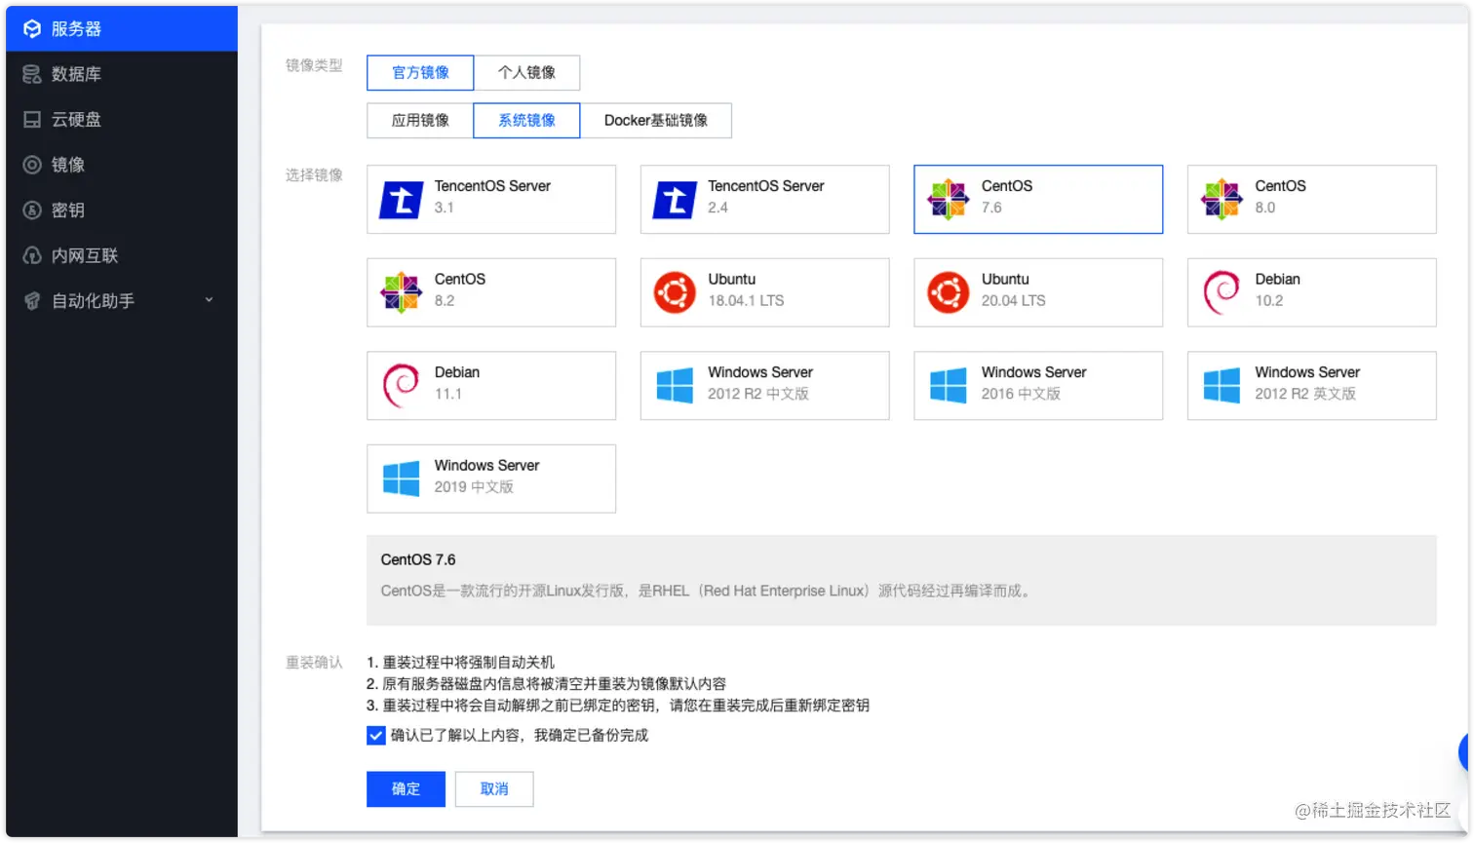Choose the Debian 11.1 version text
The width and height of the screenshot is (1474, 843).
coord(448,395)
